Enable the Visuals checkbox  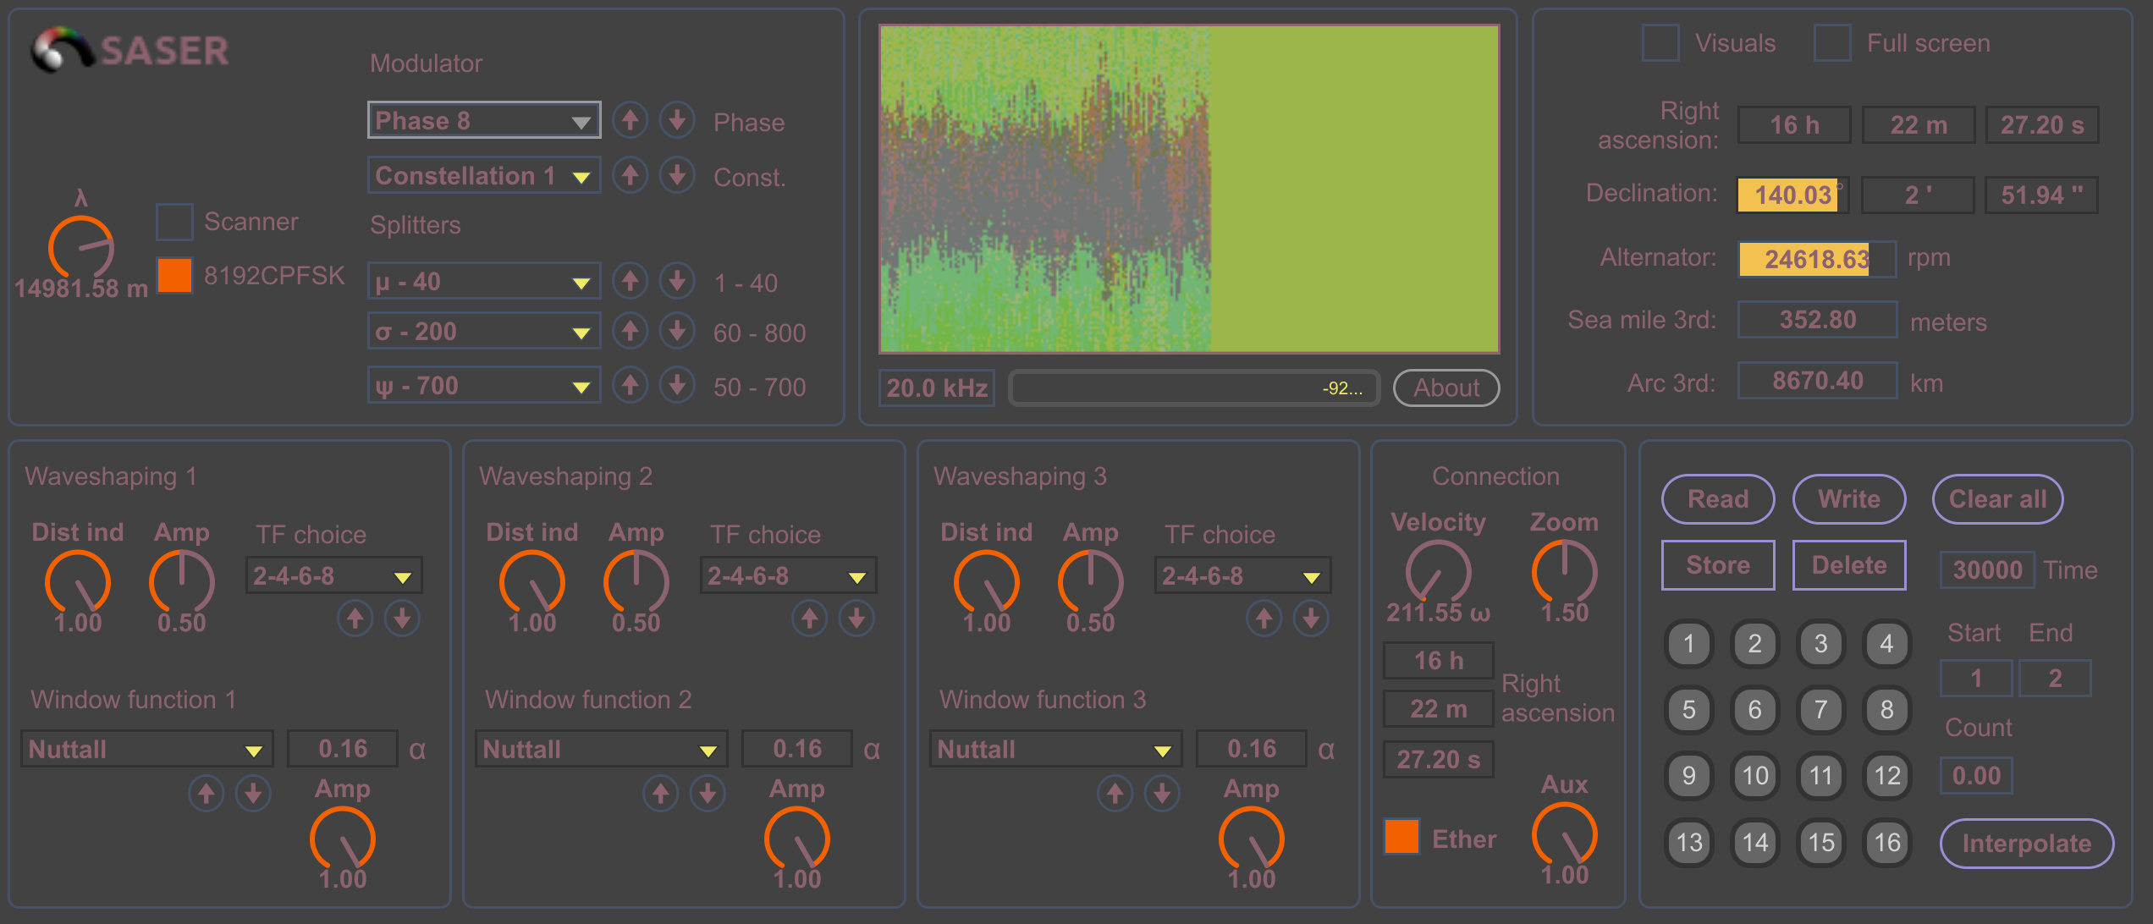click(x=1660, y=43)
